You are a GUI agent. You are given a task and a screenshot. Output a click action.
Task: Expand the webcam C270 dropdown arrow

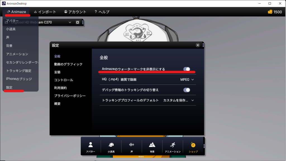[70, 22]
